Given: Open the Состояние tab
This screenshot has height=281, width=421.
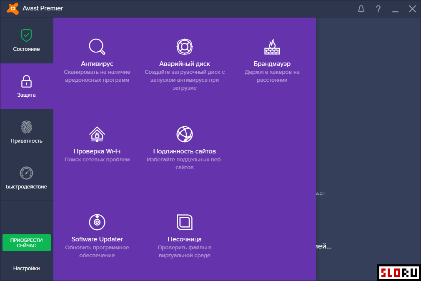Looking at the screenshot, I should pyautogui.click(x=27, y=40).
